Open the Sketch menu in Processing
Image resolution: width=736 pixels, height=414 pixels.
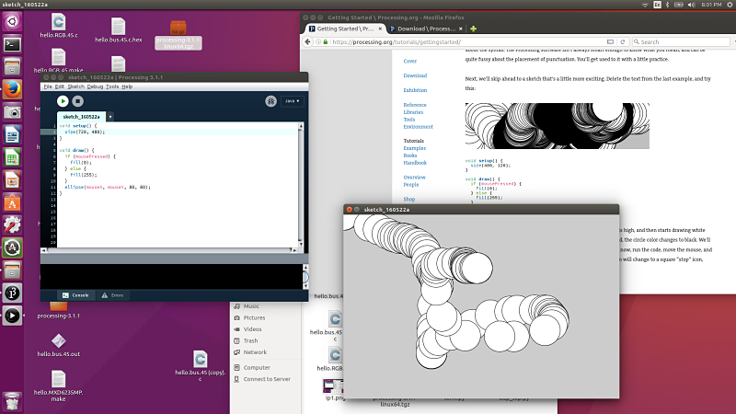tap(75, 86)
